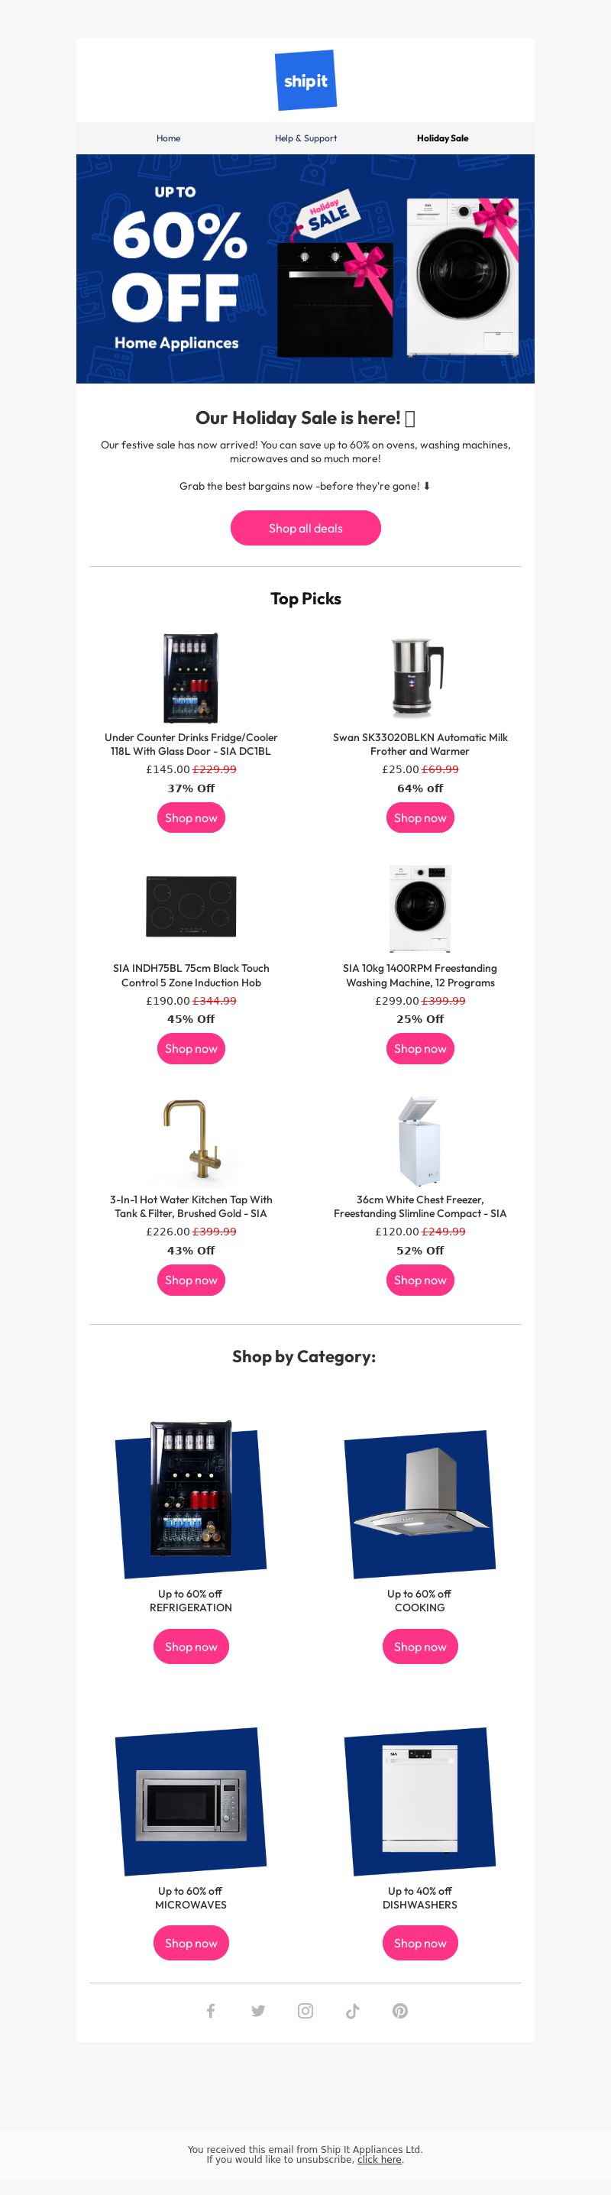The image size is (611, 2195).
Task: Select the Cooking category hood image
Action: coord(420,1504)
